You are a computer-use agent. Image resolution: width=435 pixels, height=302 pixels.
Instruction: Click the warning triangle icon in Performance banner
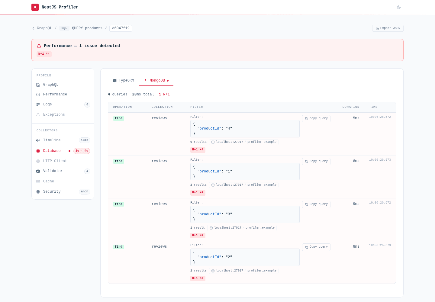click(x=39, y=46)
